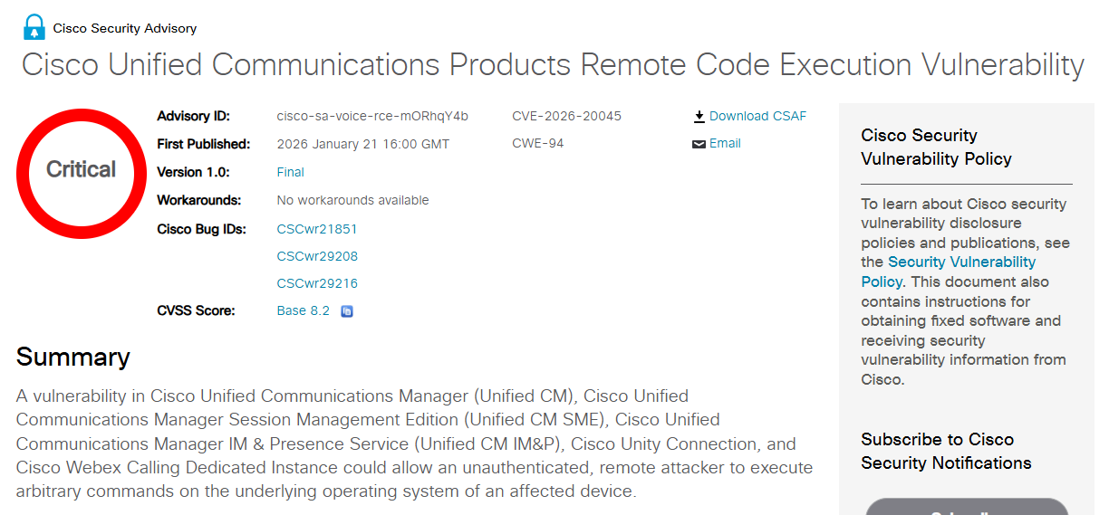Screen dimensions: 1109x515
Task: Click the CVE-2026-20045 identifier
Action: pyautogui.click(x=566, y=116)
